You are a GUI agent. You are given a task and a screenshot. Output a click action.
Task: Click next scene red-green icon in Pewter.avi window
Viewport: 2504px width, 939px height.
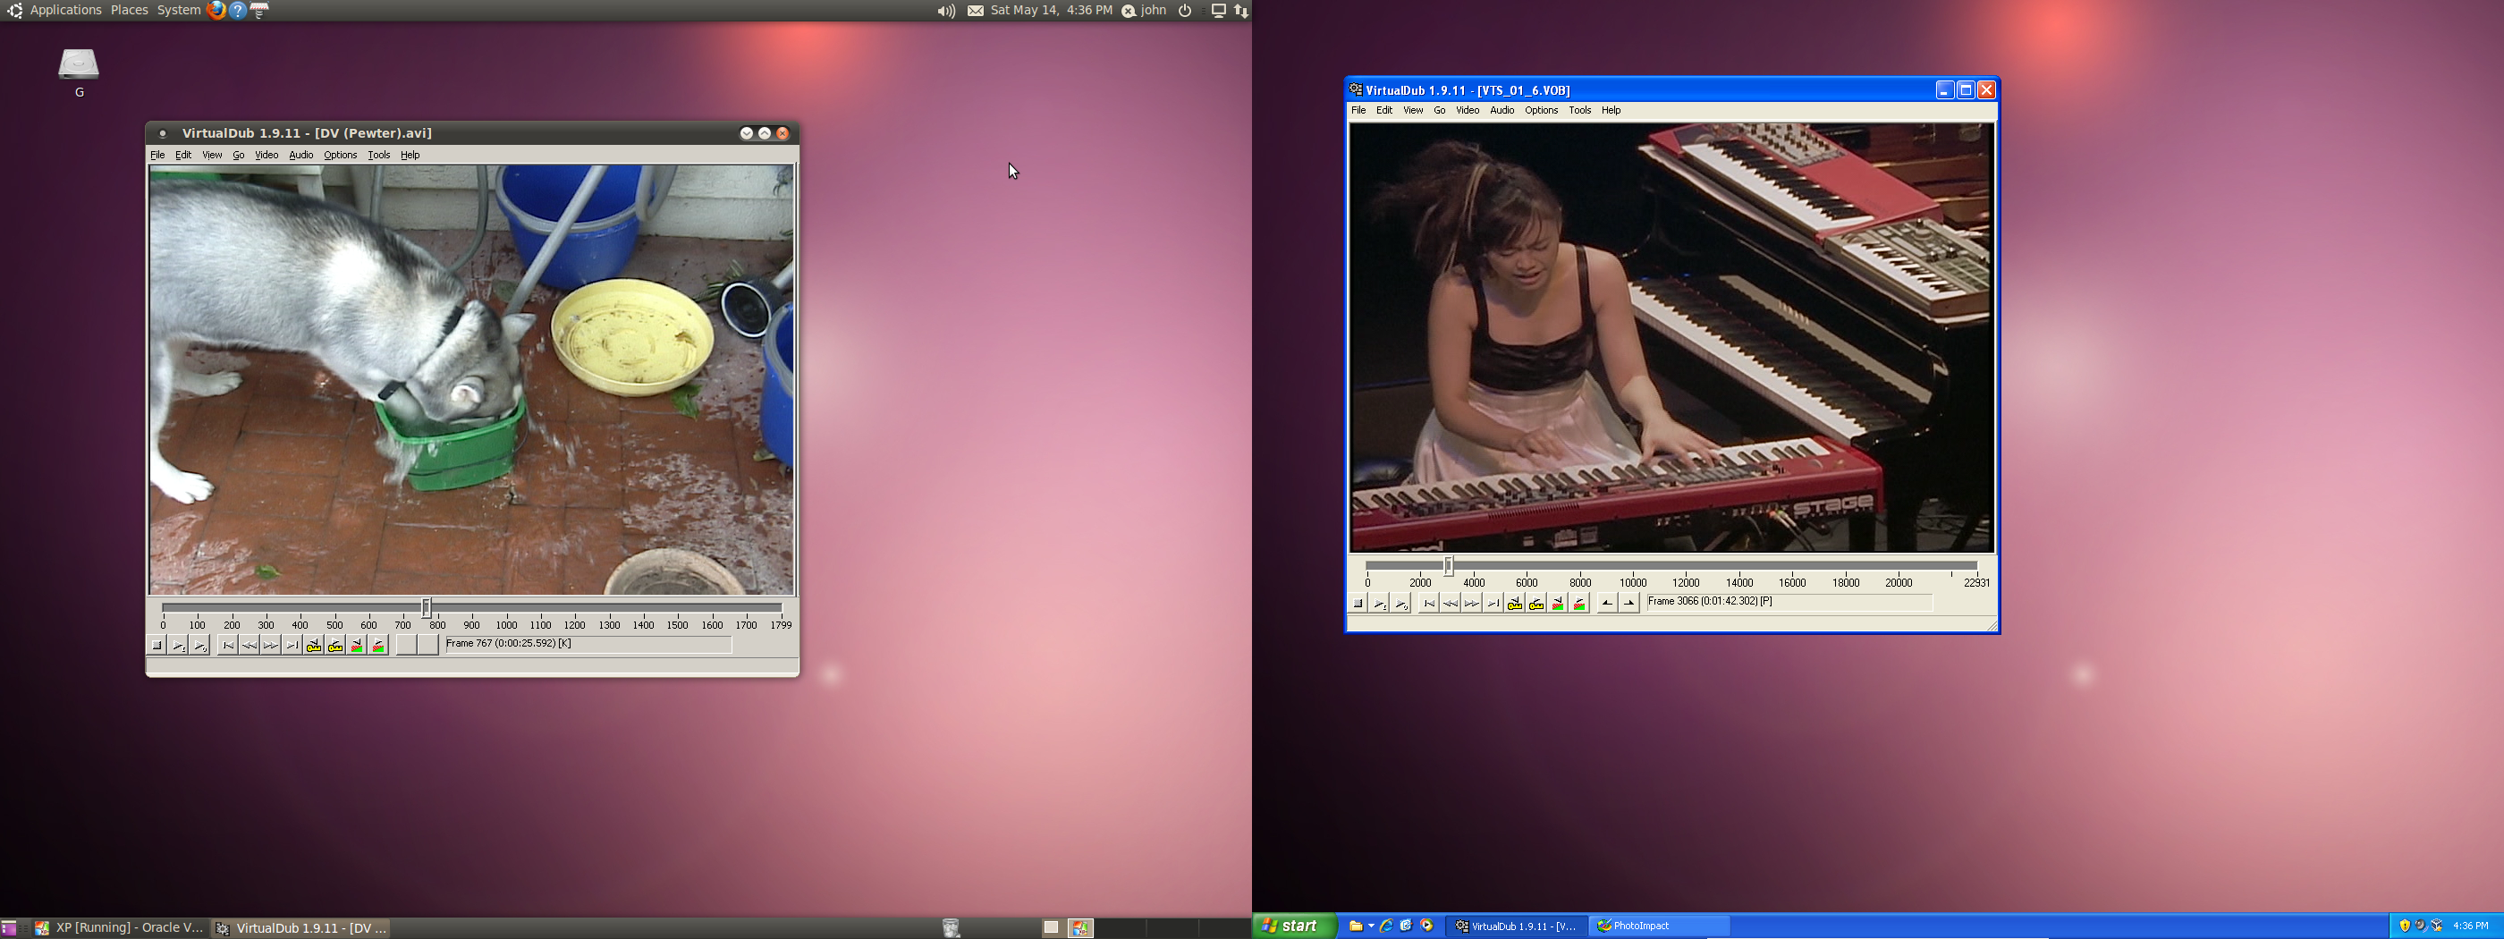[x=378, y=646]
